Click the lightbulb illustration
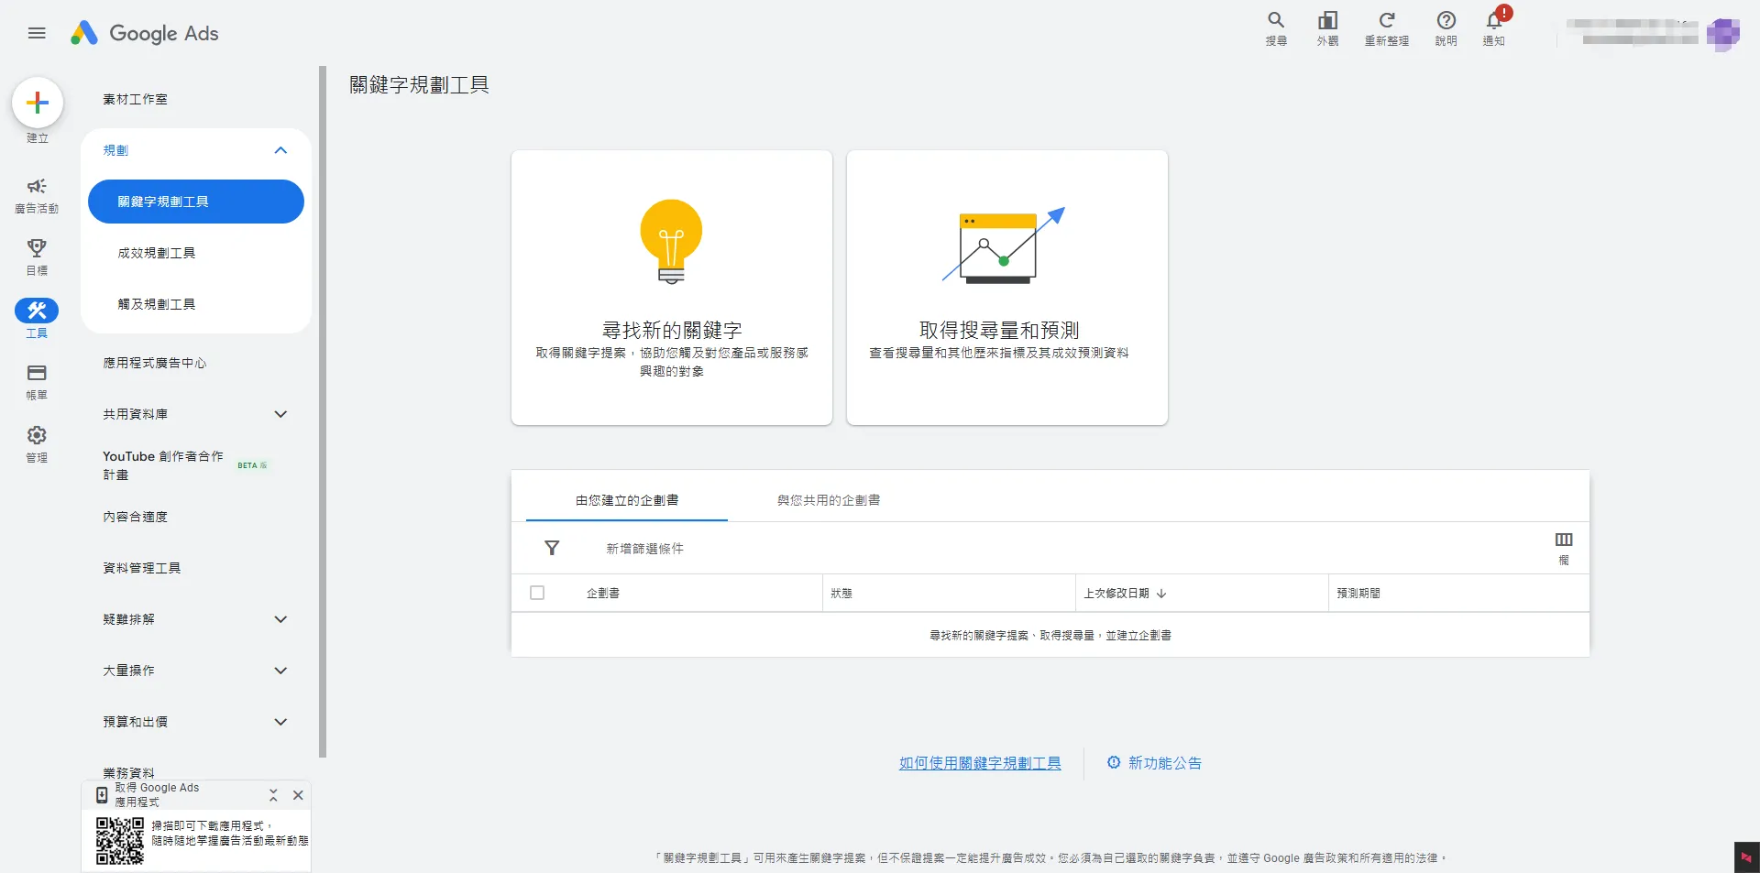 (x=671, y=241)
